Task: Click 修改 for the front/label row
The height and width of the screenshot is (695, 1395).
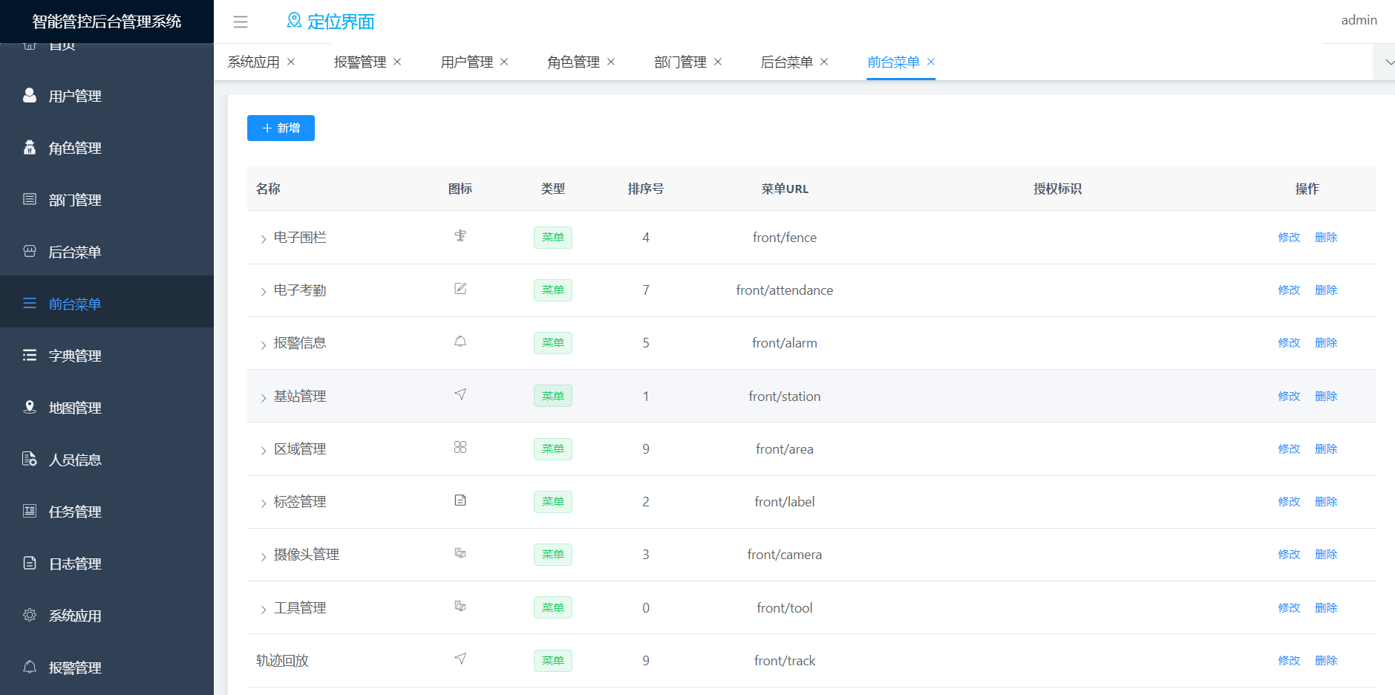Action: pyautogui.click(x=1289, y=502)
